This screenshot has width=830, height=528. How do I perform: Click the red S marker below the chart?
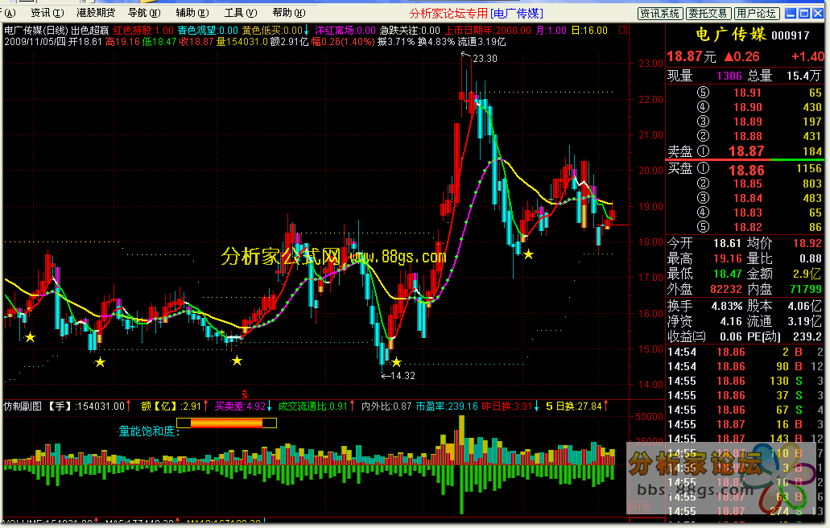pos(244,394)
